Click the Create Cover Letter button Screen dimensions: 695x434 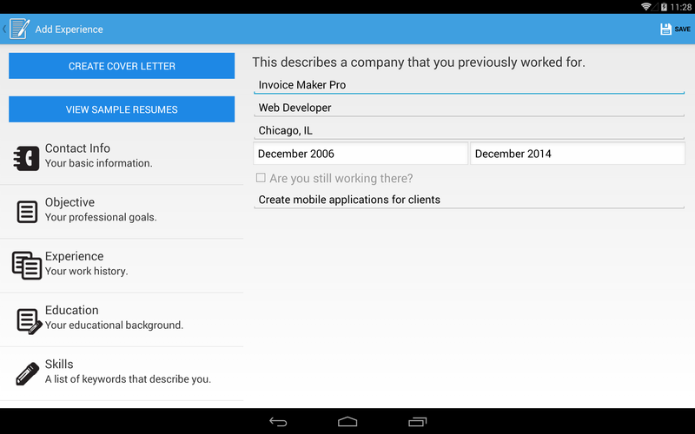pos(122,66)
